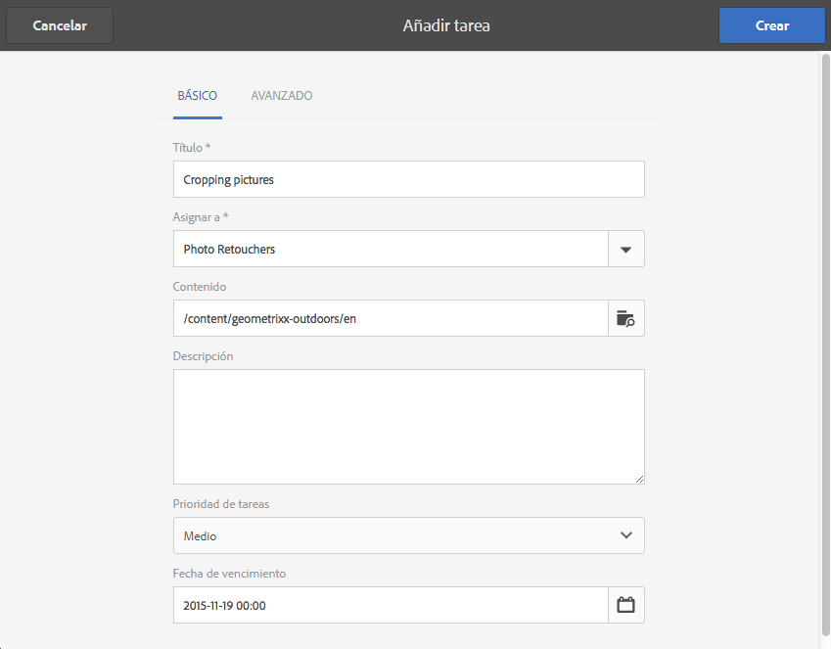
Task: Click the Contenido path text field
Action: (391, 318)
